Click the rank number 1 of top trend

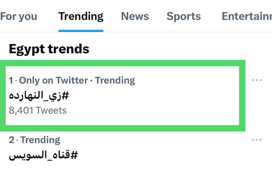click(11, 80)
